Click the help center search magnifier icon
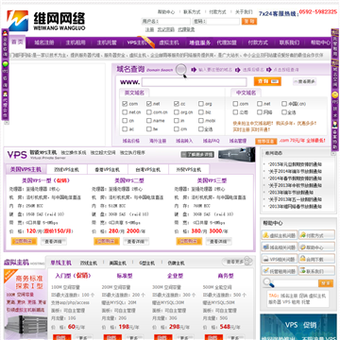Image resolution: width=340 pixels, height=340 pixels. pos(267,283)
